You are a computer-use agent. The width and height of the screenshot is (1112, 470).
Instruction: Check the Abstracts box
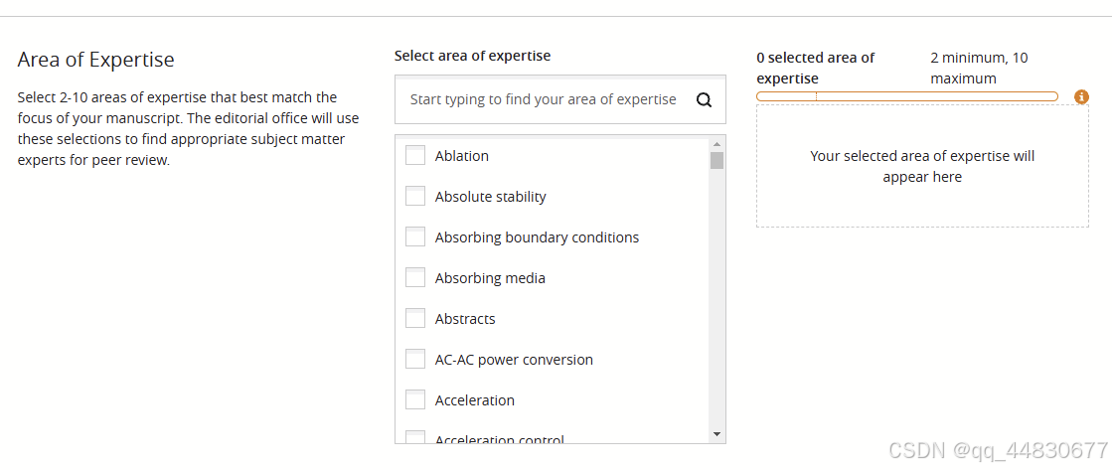415,319
